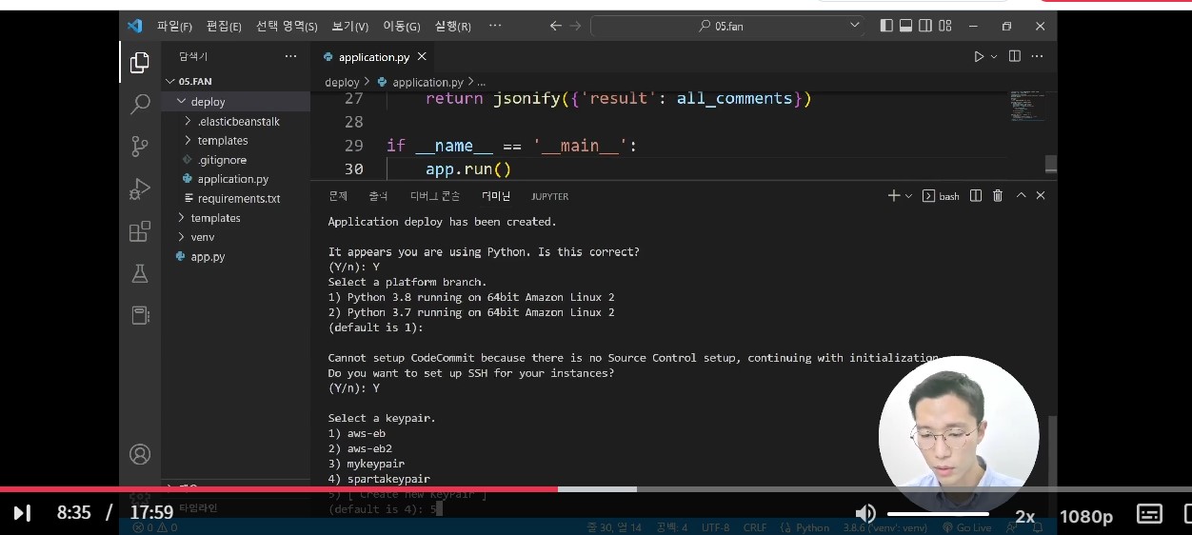
Task: Switch to the JUPYTER panel tab
Action: point(549,196)
